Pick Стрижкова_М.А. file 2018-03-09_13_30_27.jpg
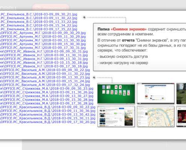The width and height of the screenshot is (186, 150). coord(47,96)
